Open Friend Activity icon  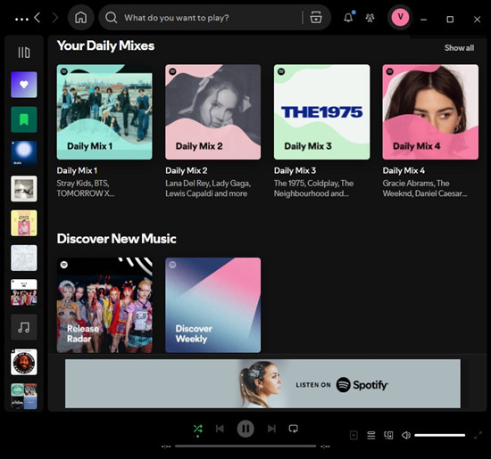370,18
